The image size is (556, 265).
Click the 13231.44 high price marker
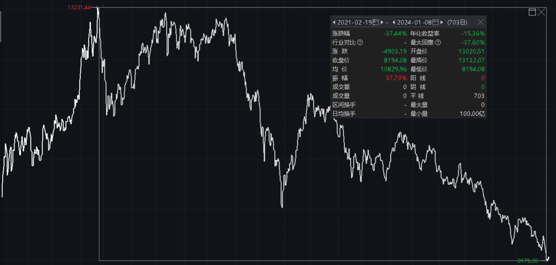(x=79, y=8)
